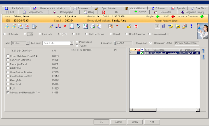This screenshot has width=209, height=126.
Task: Click the copied test tubes toolbar icon
Action: coord(21,26)
